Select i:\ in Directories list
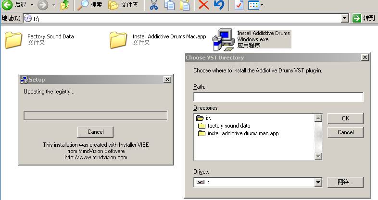378x200 pixels. [x=204, y=118]
